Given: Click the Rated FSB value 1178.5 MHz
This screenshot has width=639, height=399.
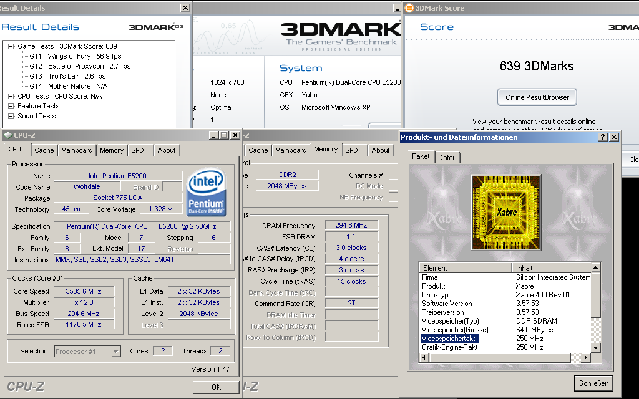Looking at the screenshot, I should tap(84, 324).
